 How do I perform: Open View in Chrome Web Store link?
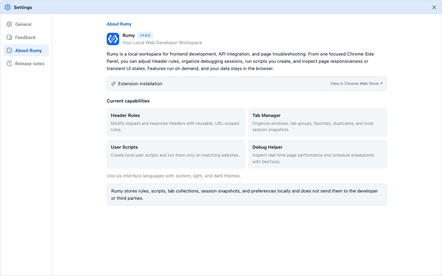pos(356,83)
